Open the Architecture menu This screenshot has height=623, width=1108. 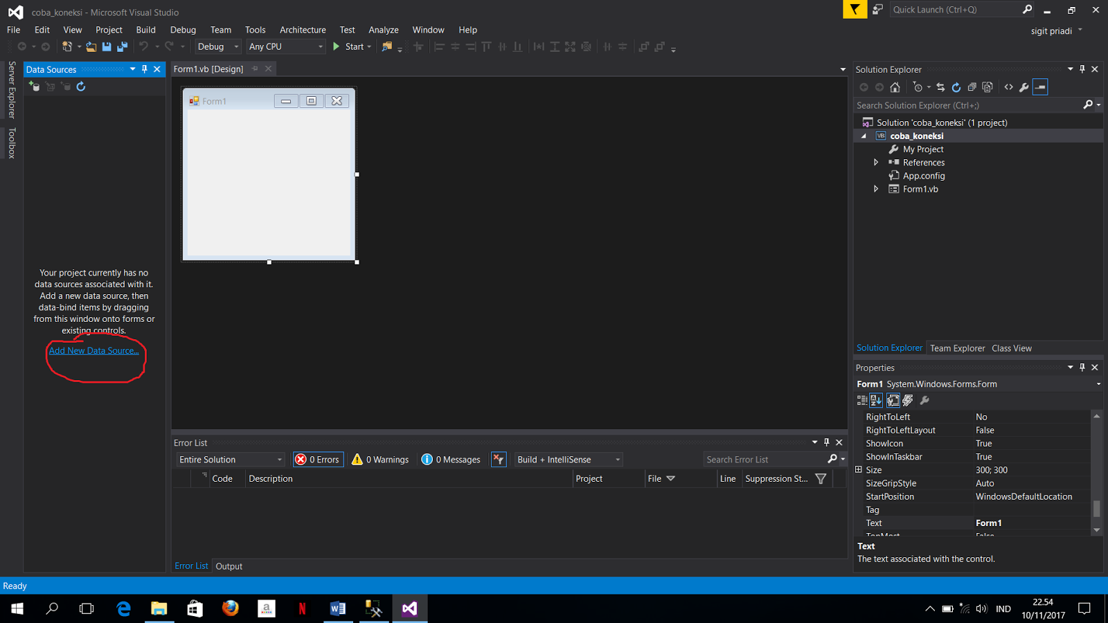point(303,30)
